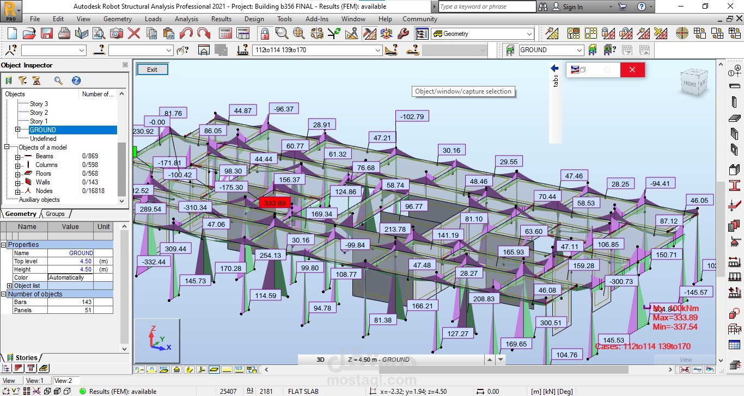Open the Geometry layout dropdown
This screenshot has height=396, width=744.
point(529,34)
